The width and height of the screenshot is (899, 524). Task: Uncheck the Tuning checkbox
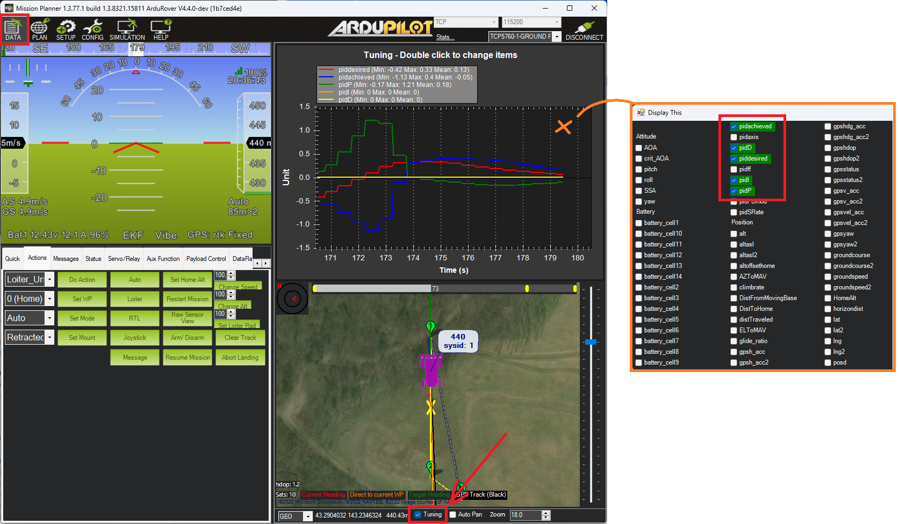click(x=418, y=515)
